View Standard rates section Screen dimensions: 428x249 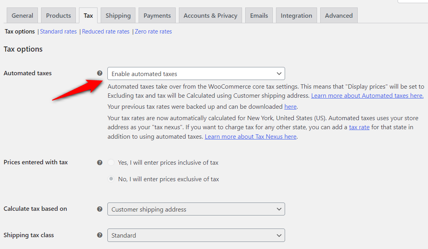coord(58,31)
